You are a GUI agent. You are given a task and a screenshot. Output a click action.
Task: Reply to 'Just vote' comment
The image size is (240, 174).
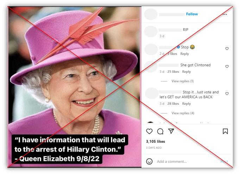186,103
